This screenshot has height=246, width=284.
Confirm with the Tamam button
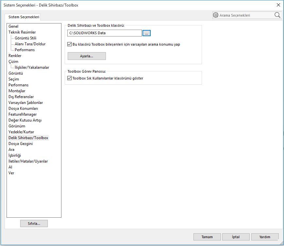tap(207, 237)
